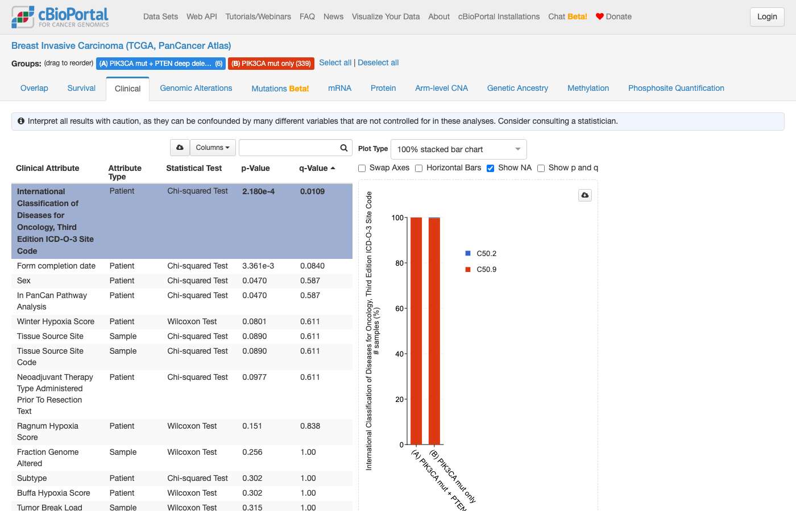Switch to the mRNA tab
The image size is (796, 511).
340,88
